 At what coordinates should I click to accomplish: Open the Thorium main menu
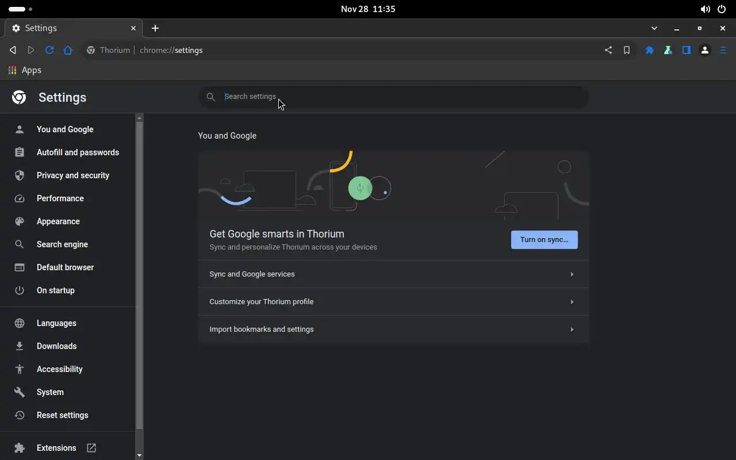click(723, 50)
